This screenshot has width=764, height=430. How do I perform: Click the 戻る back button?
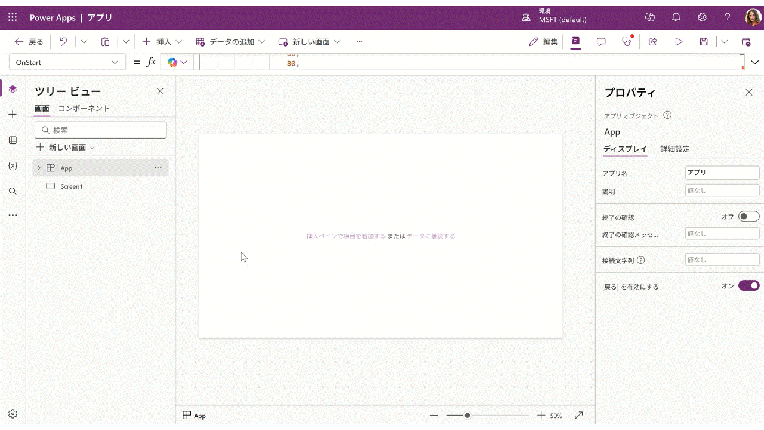click(x=29, y=42)
